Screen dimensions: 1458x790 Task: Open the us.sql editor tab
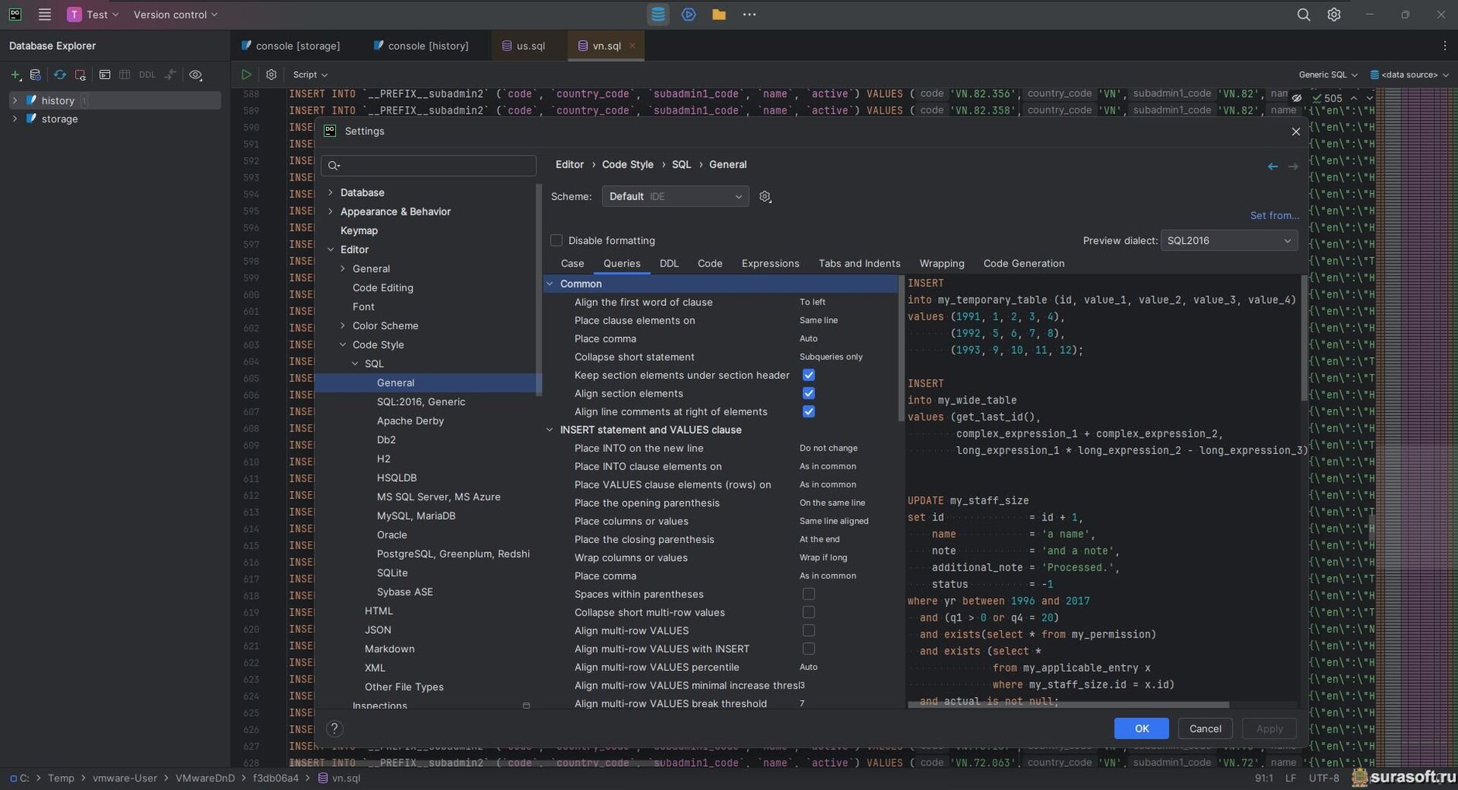(530, 46)
